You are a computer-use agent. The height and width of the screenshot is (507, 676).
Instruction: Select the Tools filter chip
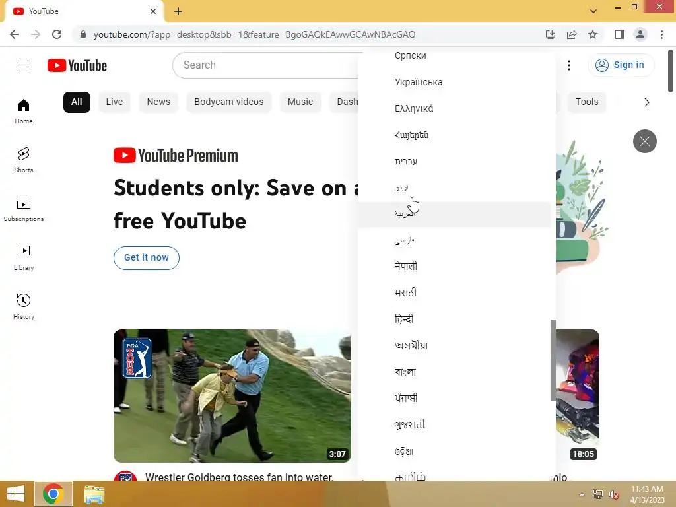click(x=587, y=102)
